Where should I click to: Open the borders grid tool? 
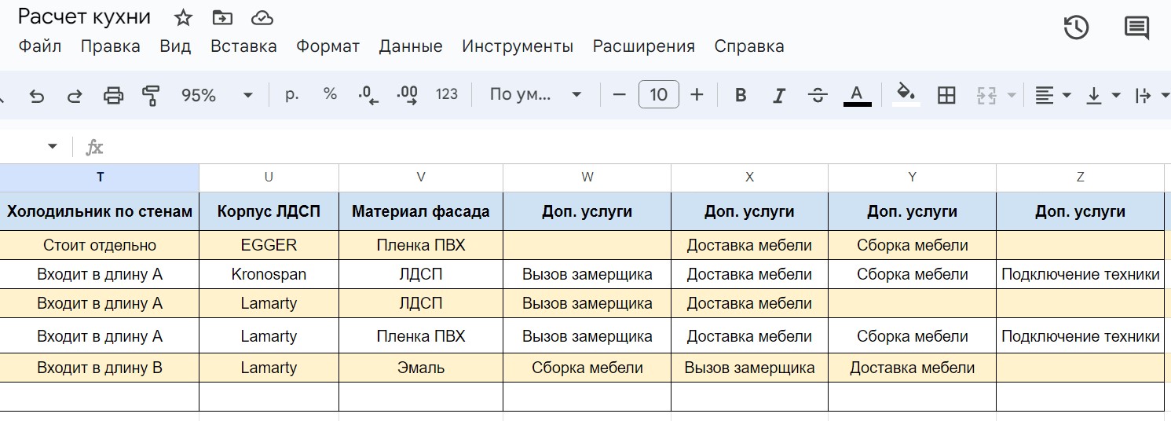[946, 96]
